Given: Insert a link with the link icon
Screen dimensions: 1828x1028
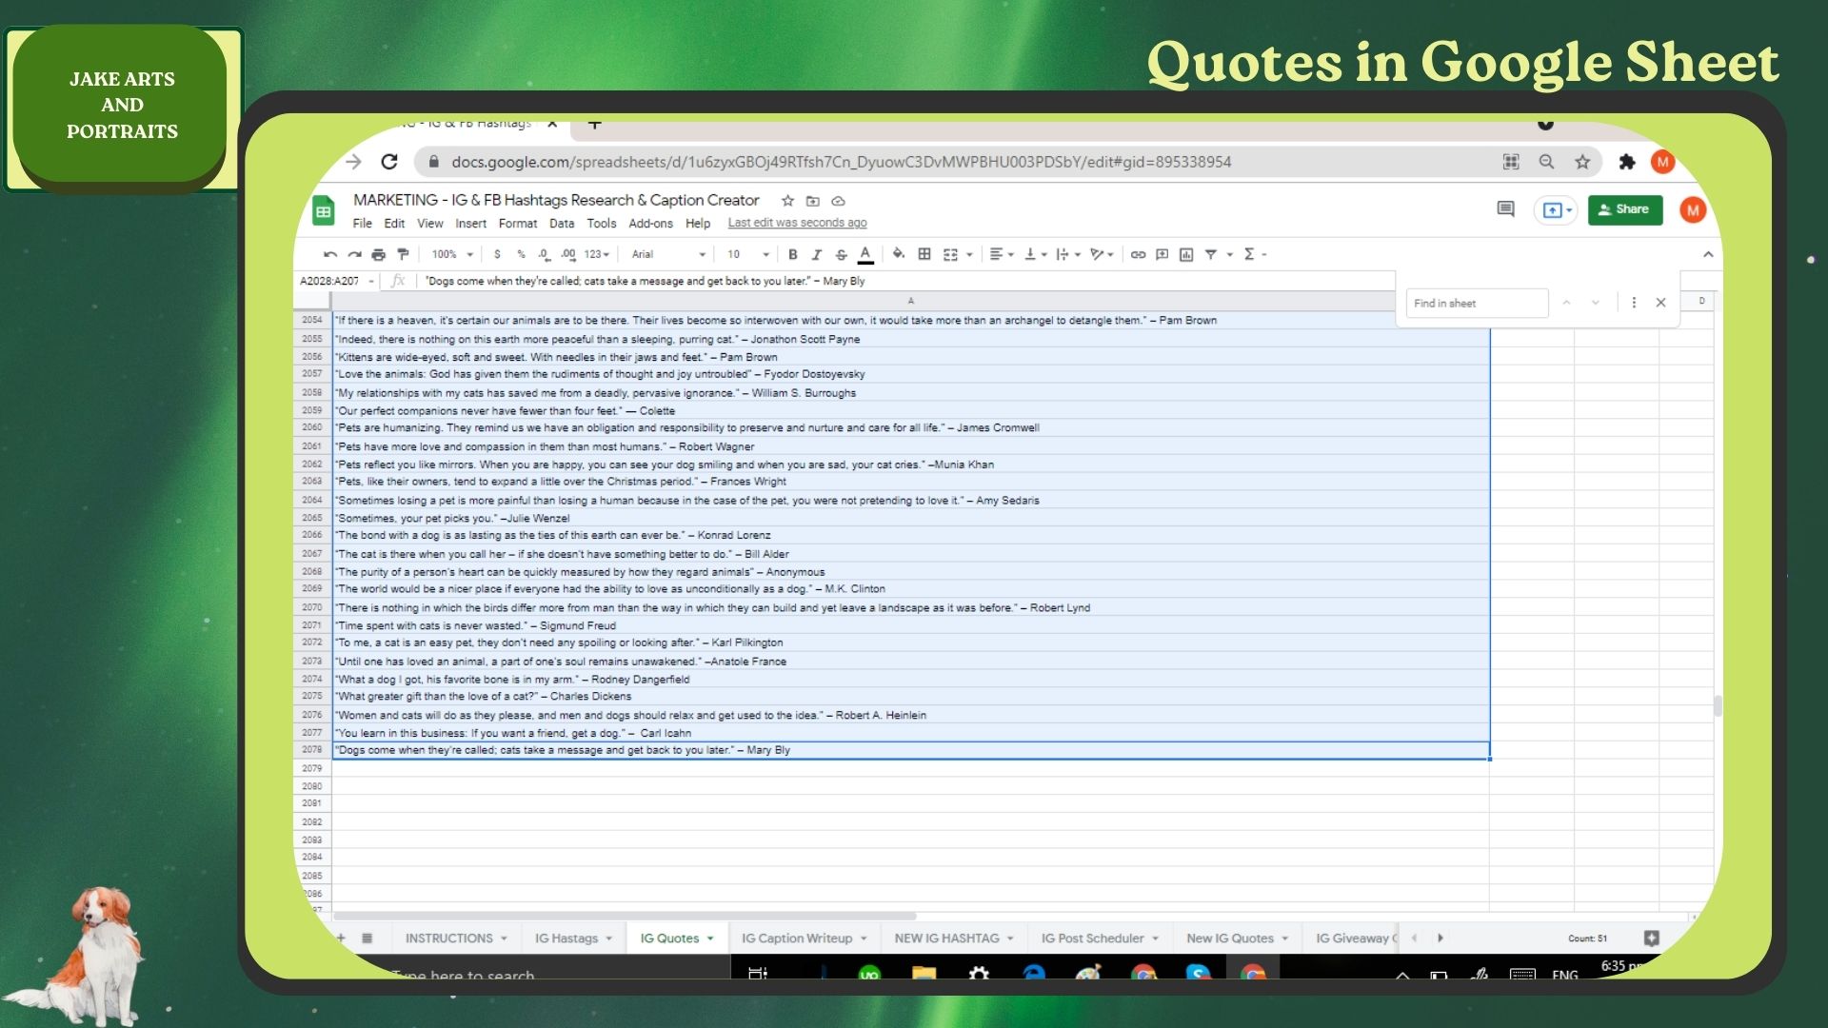Looking at the screenshot, I should coord(1138,255).
